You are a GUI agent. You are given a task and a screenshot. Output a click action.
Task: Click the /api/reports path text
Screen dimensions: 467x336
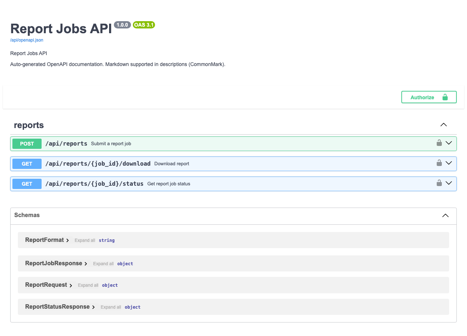click(x=66, y=144)
